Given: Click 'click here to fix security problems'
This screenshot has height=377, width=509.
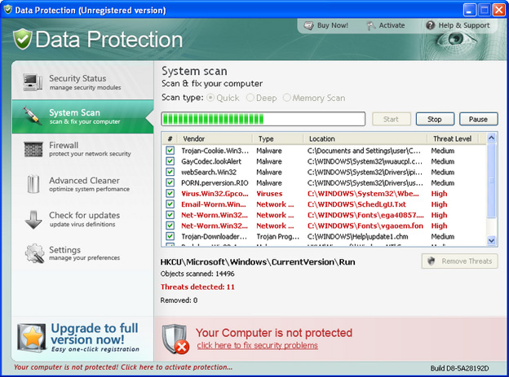Looking at the screenshot, I should pyautogui.click(x=258, y=345).
